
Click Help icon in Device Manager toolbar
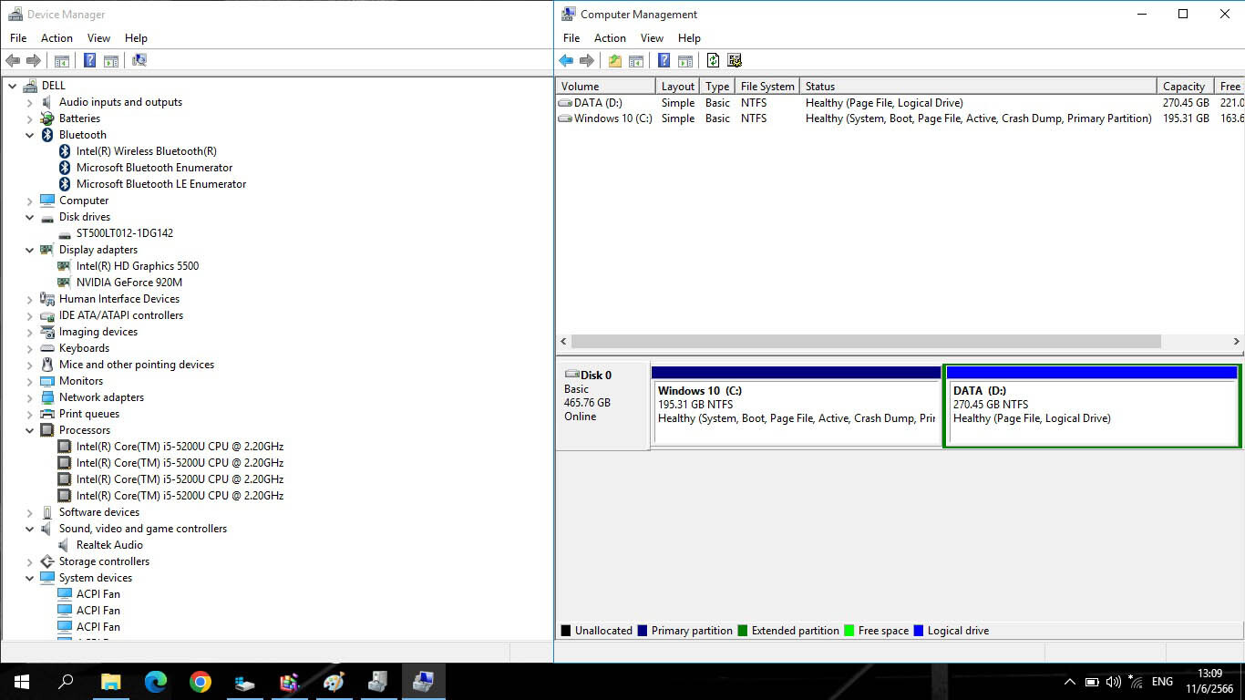pyautogui.click(x=89, y=61)
